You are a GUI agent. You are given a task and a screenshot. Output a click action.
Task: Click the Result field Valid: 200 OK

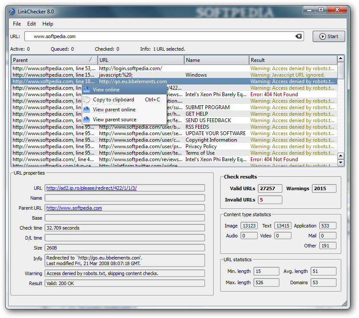coord(125,283)
